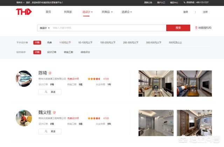Click the phone hotline icon in top bar
Viewport: 224px width, 147px height.
pyautogui.click(x=184, y=2)
